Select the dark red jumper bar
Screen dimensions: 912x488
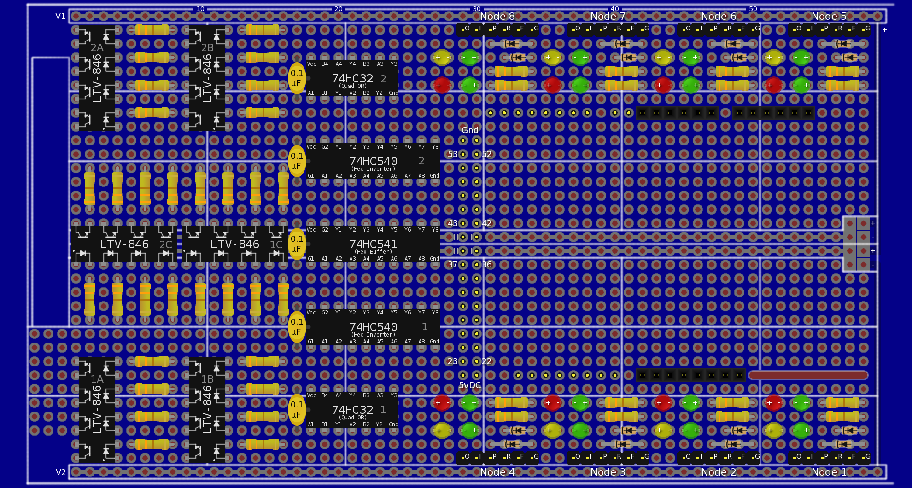[808, 375]
